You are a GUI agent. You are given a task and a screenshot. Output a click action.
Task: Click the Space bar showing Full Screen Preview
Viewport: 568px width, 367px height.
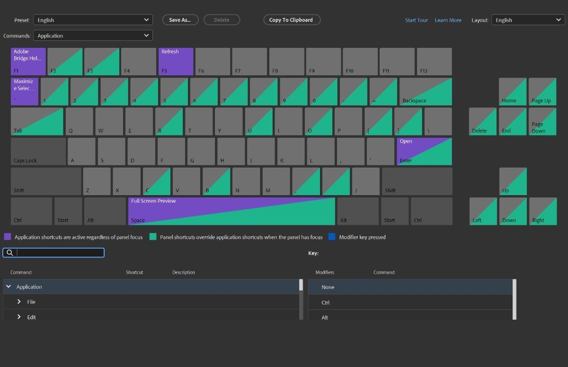coord(231,211)
